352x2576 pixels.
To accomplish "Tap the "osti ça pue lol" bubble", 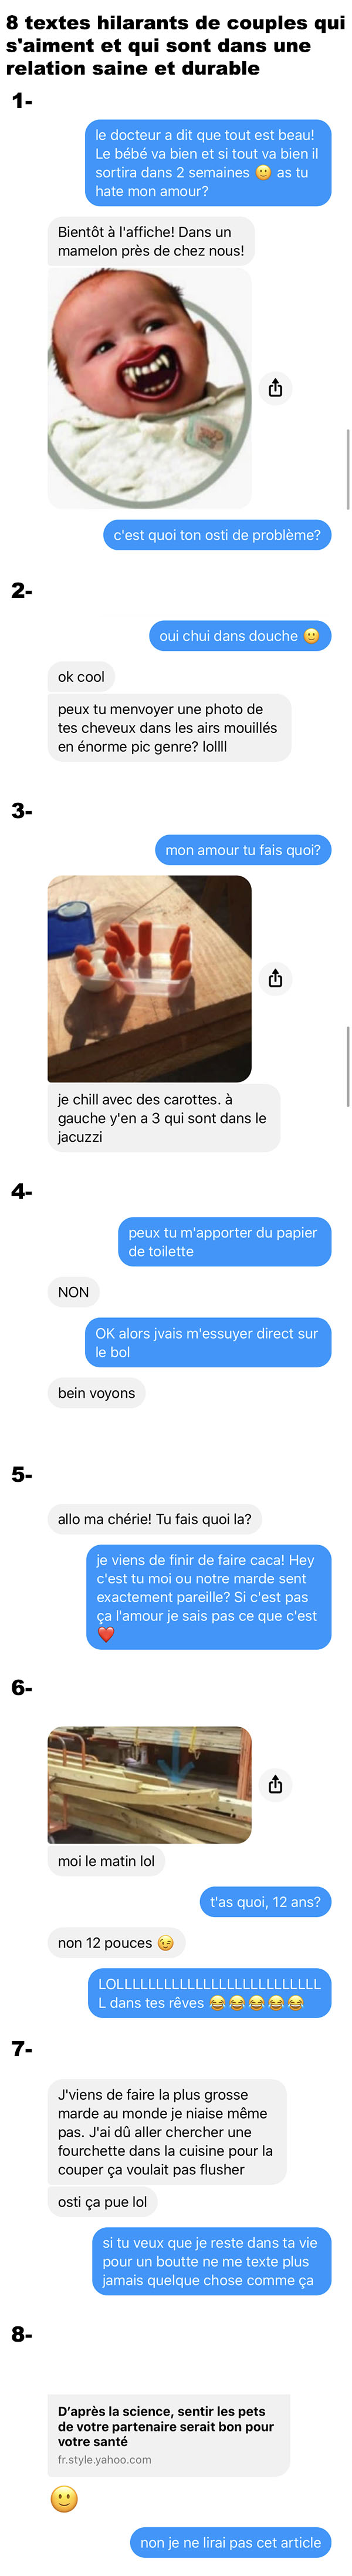I will [103, 2202].
